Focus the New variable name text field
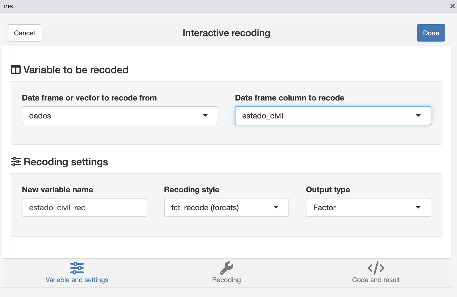 84,207
